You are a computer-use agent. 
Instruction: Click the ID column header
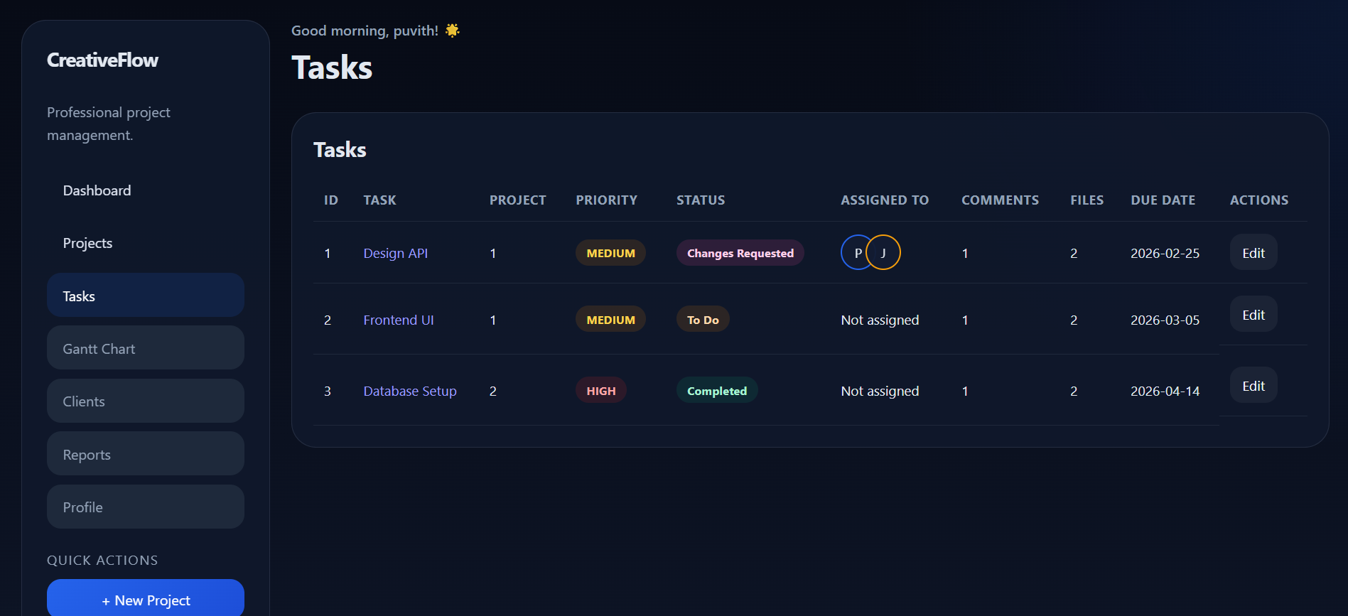coord(331,200)
